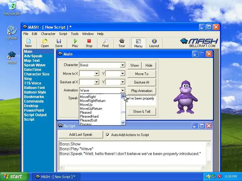
Task: Click the MASH Bellcraft.com logo
Action: click(x=199, y=43)
